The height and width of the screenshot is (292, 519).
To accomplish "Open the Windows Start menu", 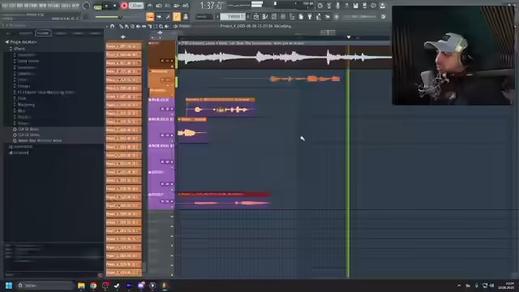I will (9, 286).
